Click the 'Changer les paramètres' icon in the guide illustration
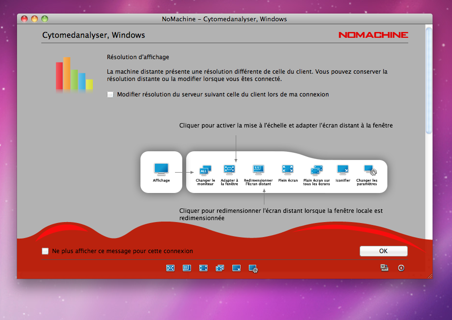The image size is (452, 320). tap(370, 170)
